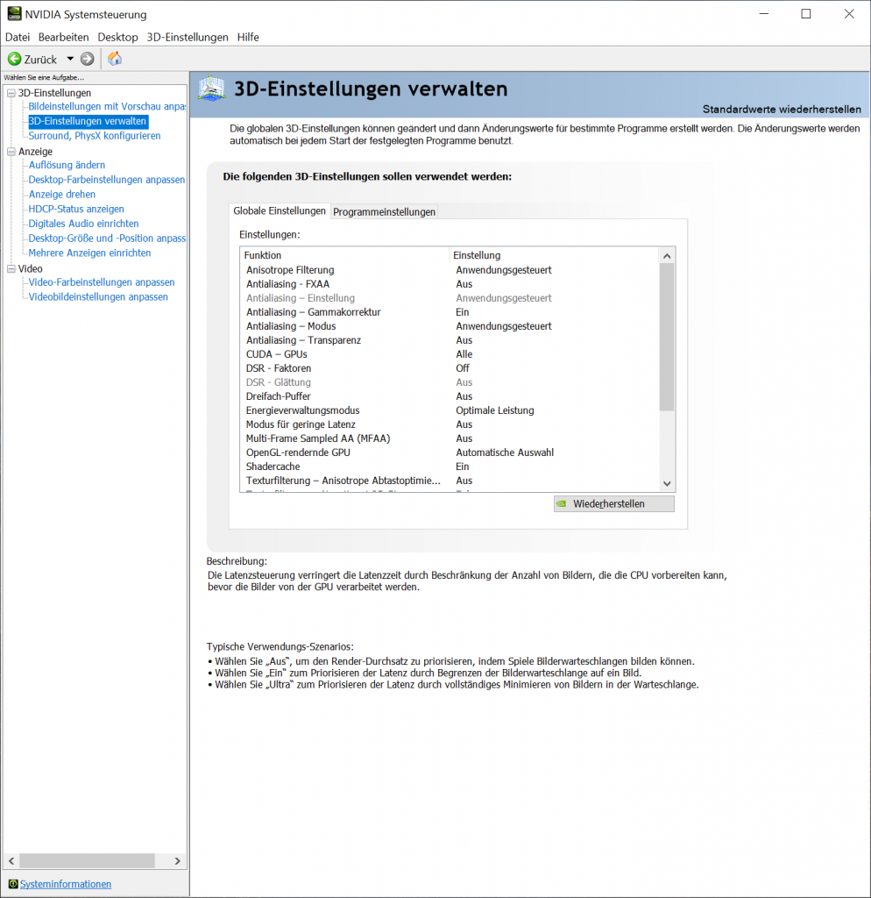Click the Automatische Auswahl setting value
The width and height of the screenshot is (871, 898).
505,453
